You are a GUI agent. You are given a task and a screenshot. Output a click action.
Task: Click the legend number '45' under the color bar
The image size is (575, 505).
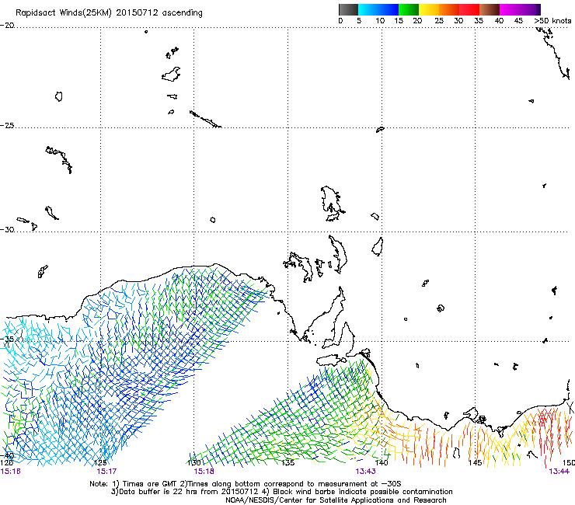[x=518, y=21]
